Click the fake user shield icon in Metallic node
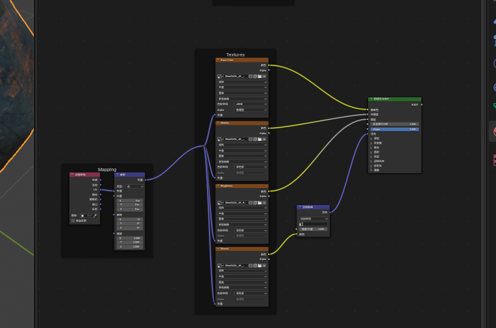The image size is (496, 328). (x=250, y=139)
